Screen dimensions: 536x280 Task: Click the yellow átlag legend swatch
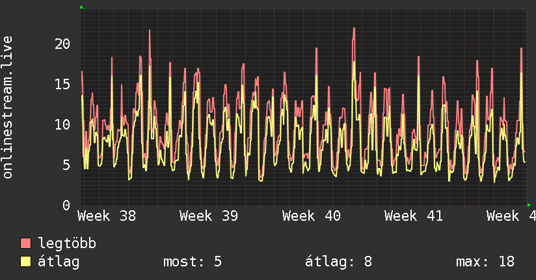[25, 261]
